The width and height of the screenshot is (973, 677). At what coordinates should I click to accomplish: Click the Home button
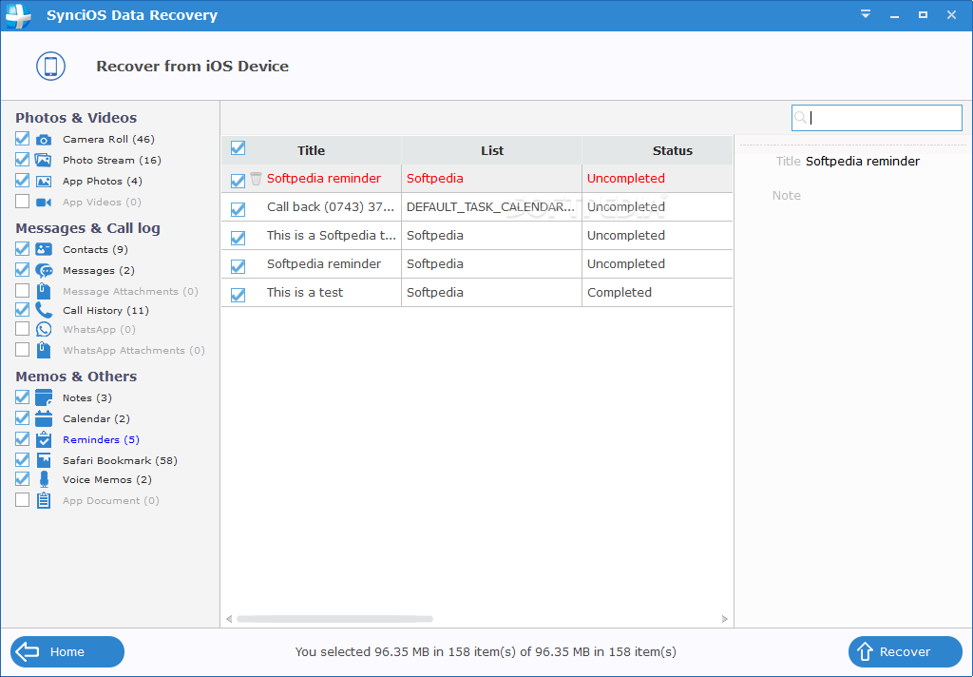[67, 651]
